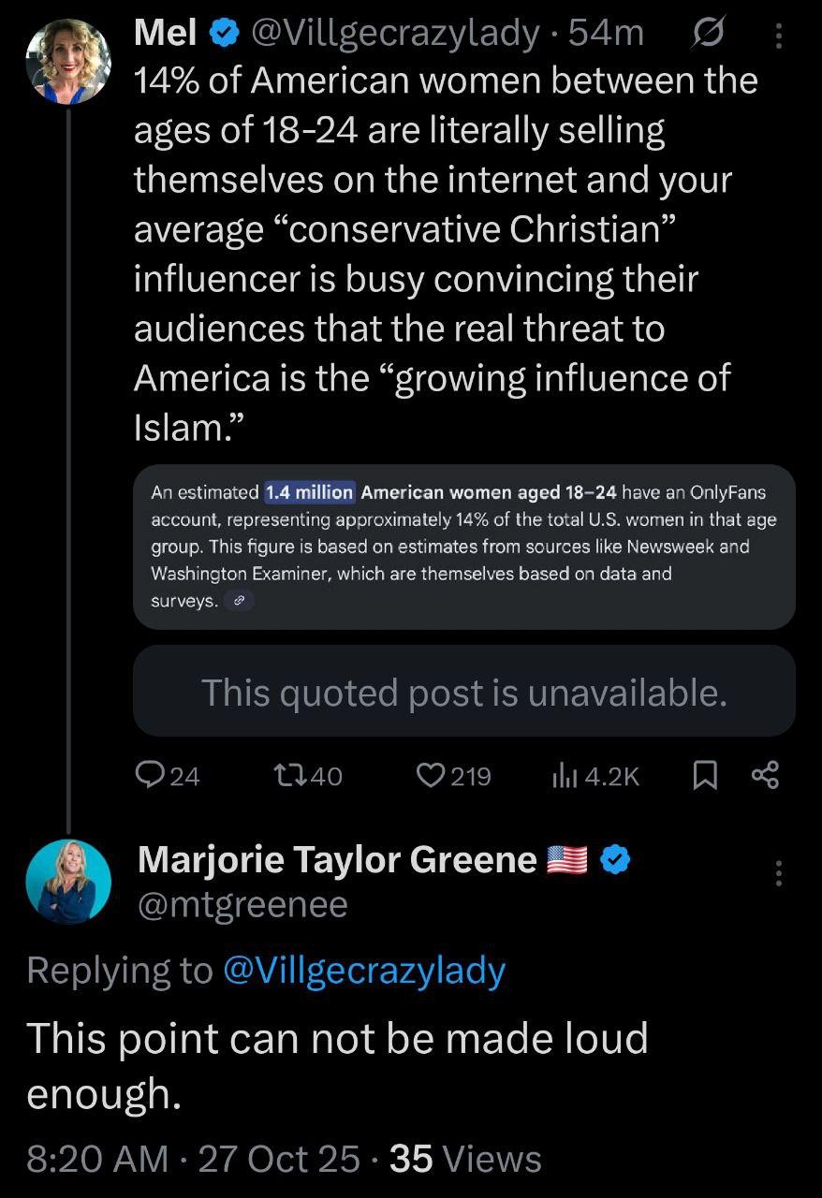Click the small source link icon after 'surveys.'
Viewport: 822px width, 1198px height.
[240, 602]
